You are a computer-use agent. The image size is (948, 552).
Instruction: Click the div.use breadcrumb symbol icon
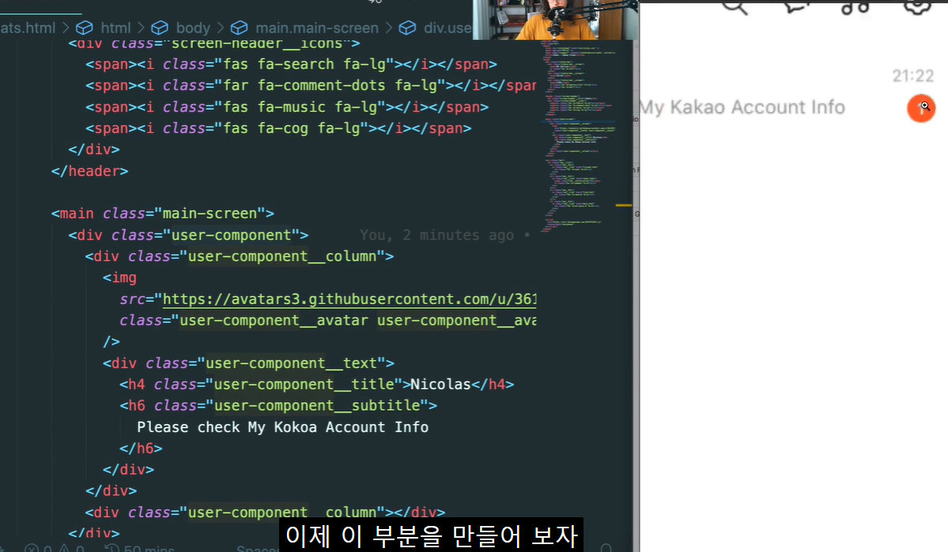coord(407,28)
